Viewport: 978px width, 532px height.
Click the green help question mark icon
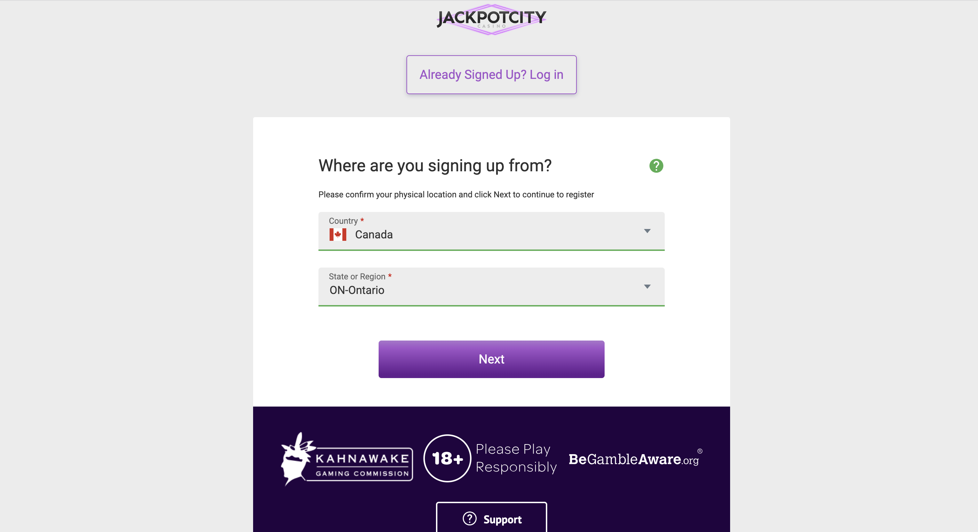656,166
